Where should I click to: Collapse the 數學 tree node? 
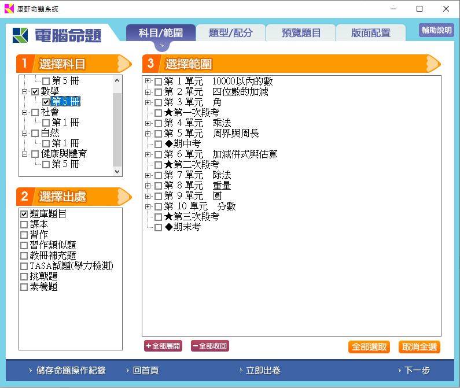pos(25,91)
